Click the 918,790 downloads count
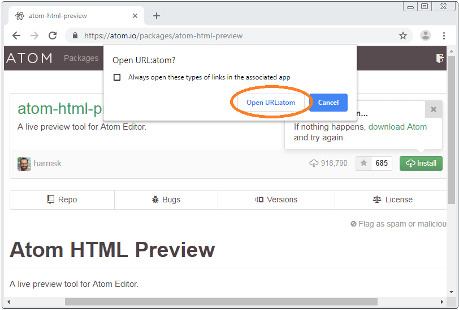 pyautogui.click(x=328, y=163)
